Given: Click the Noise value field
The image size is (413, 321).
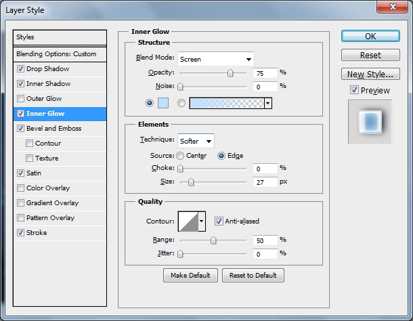Looking at the screenshot, I should (265, 87).
